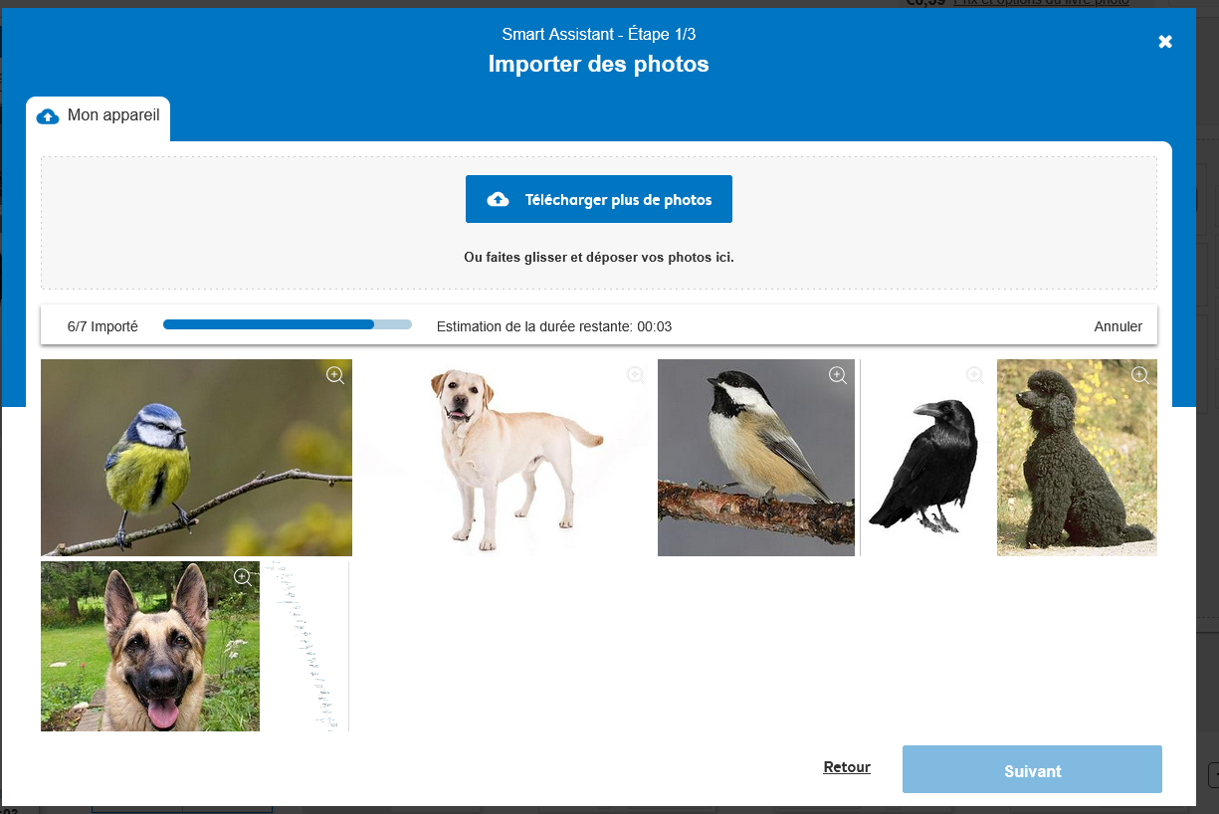Close the Importer des photos dialog
Image resolution: width=1219 pixels, height=814 pixels.
pyautogui.click(x=1165, y=42)
